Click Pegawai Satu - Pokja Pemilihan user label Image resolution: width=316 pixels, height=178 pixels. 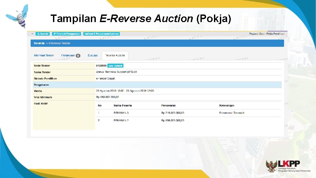coord(267,34)
